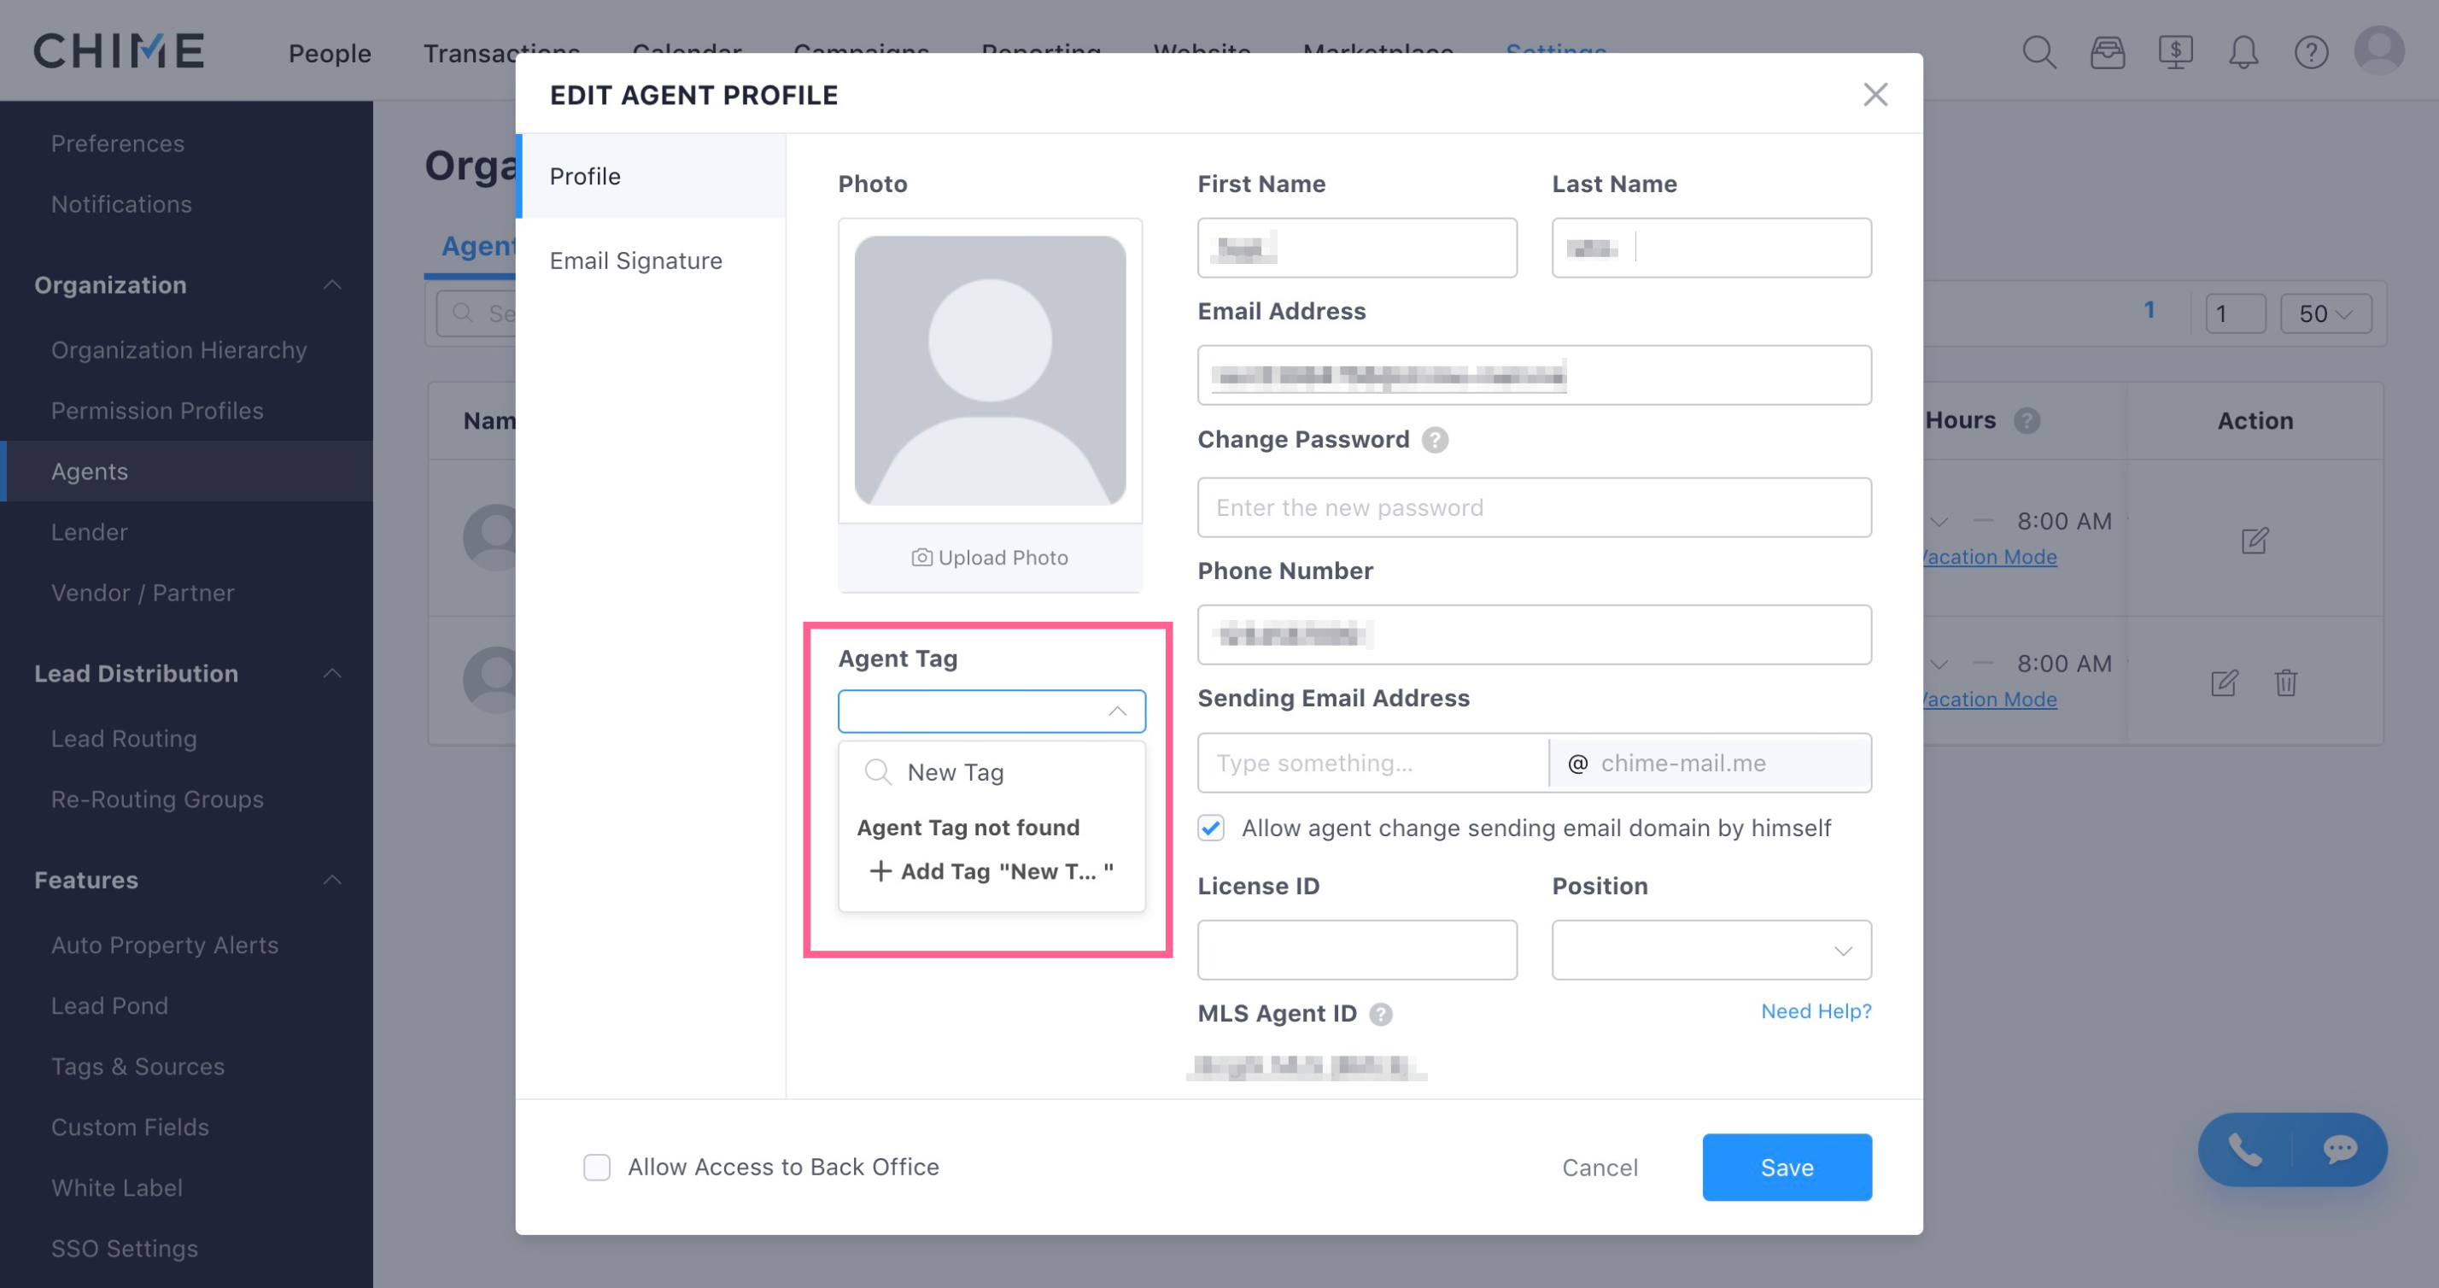Image resolution: width=2439 pixels, height=1288 pixels.
Task: Open Vendor / Partner in sidebar
Action: 142,592
